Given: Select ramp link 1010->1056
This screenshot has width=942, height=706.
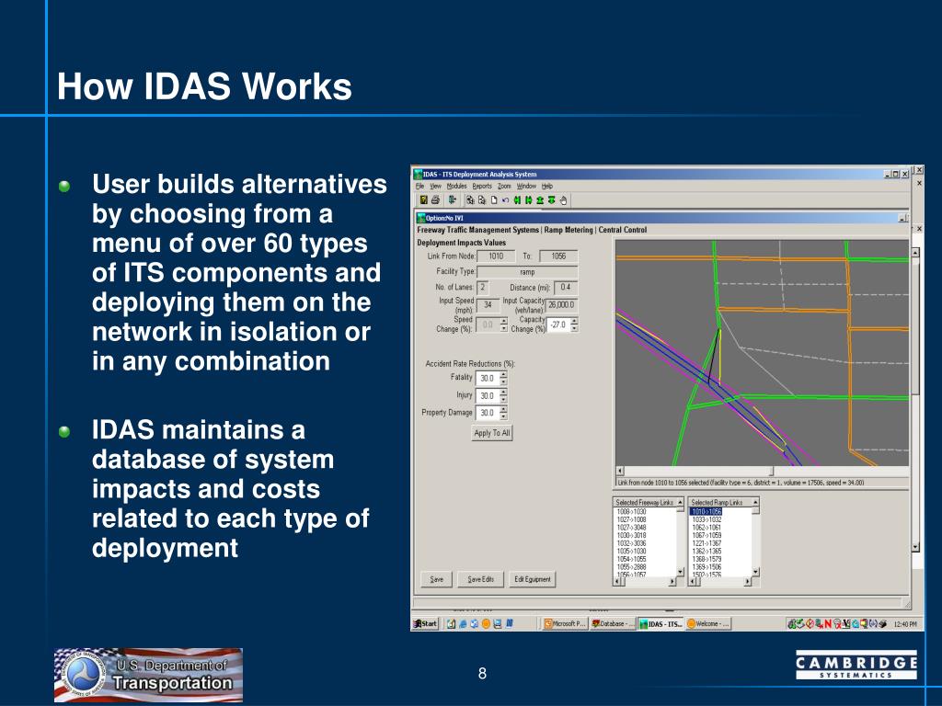Looking at the screenshot, I should click(706, 512).
